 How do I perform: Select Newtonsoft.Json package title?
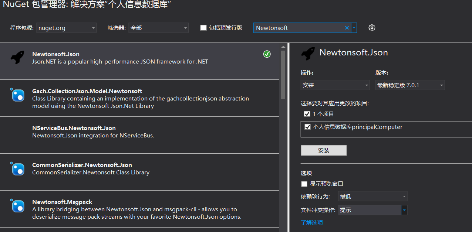tap(56, 54)
